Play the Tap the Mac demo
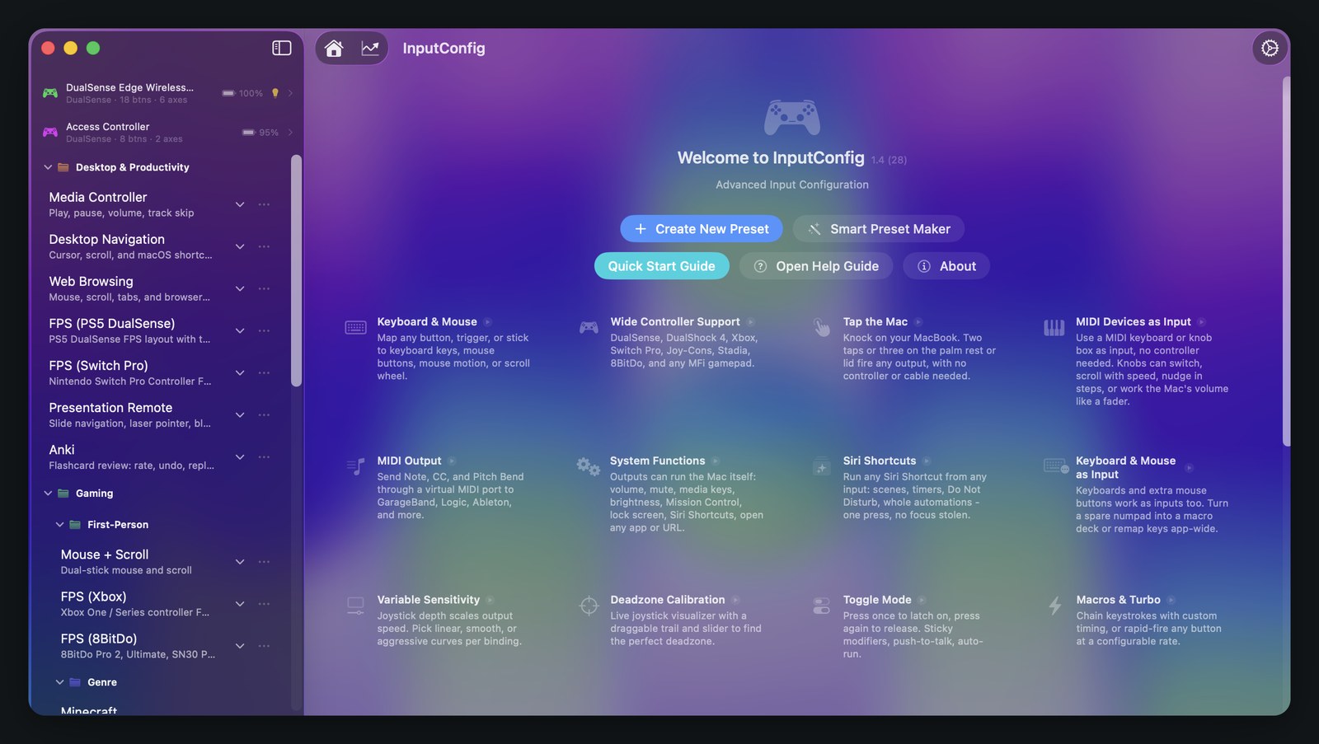The height and width of the screenshot is (744, 1319). 918,322
